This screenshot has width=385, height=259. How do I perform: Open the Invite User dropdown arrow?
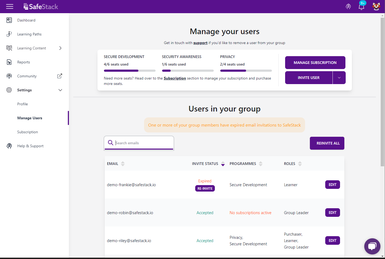tap(339, 78)
